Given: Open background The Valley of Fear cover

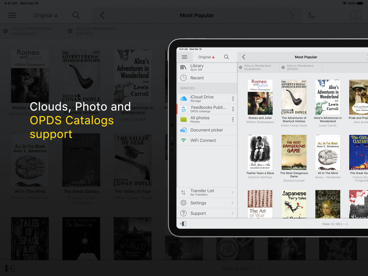Looking at the screenshot, I should point(132,160).
